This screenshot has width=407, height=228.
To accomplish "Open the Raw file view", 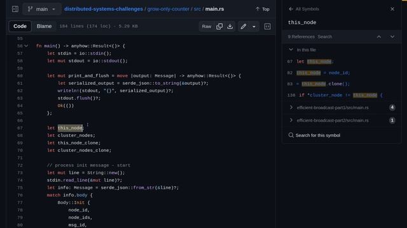I will coord(207,27).
